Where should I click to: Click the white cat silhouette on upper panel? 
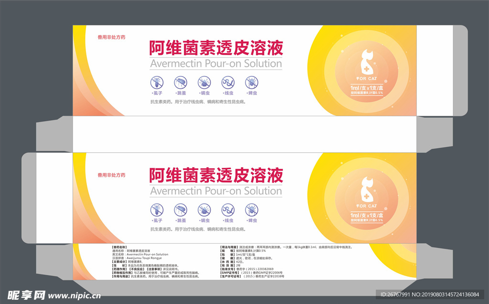click(x=367, y=63)
